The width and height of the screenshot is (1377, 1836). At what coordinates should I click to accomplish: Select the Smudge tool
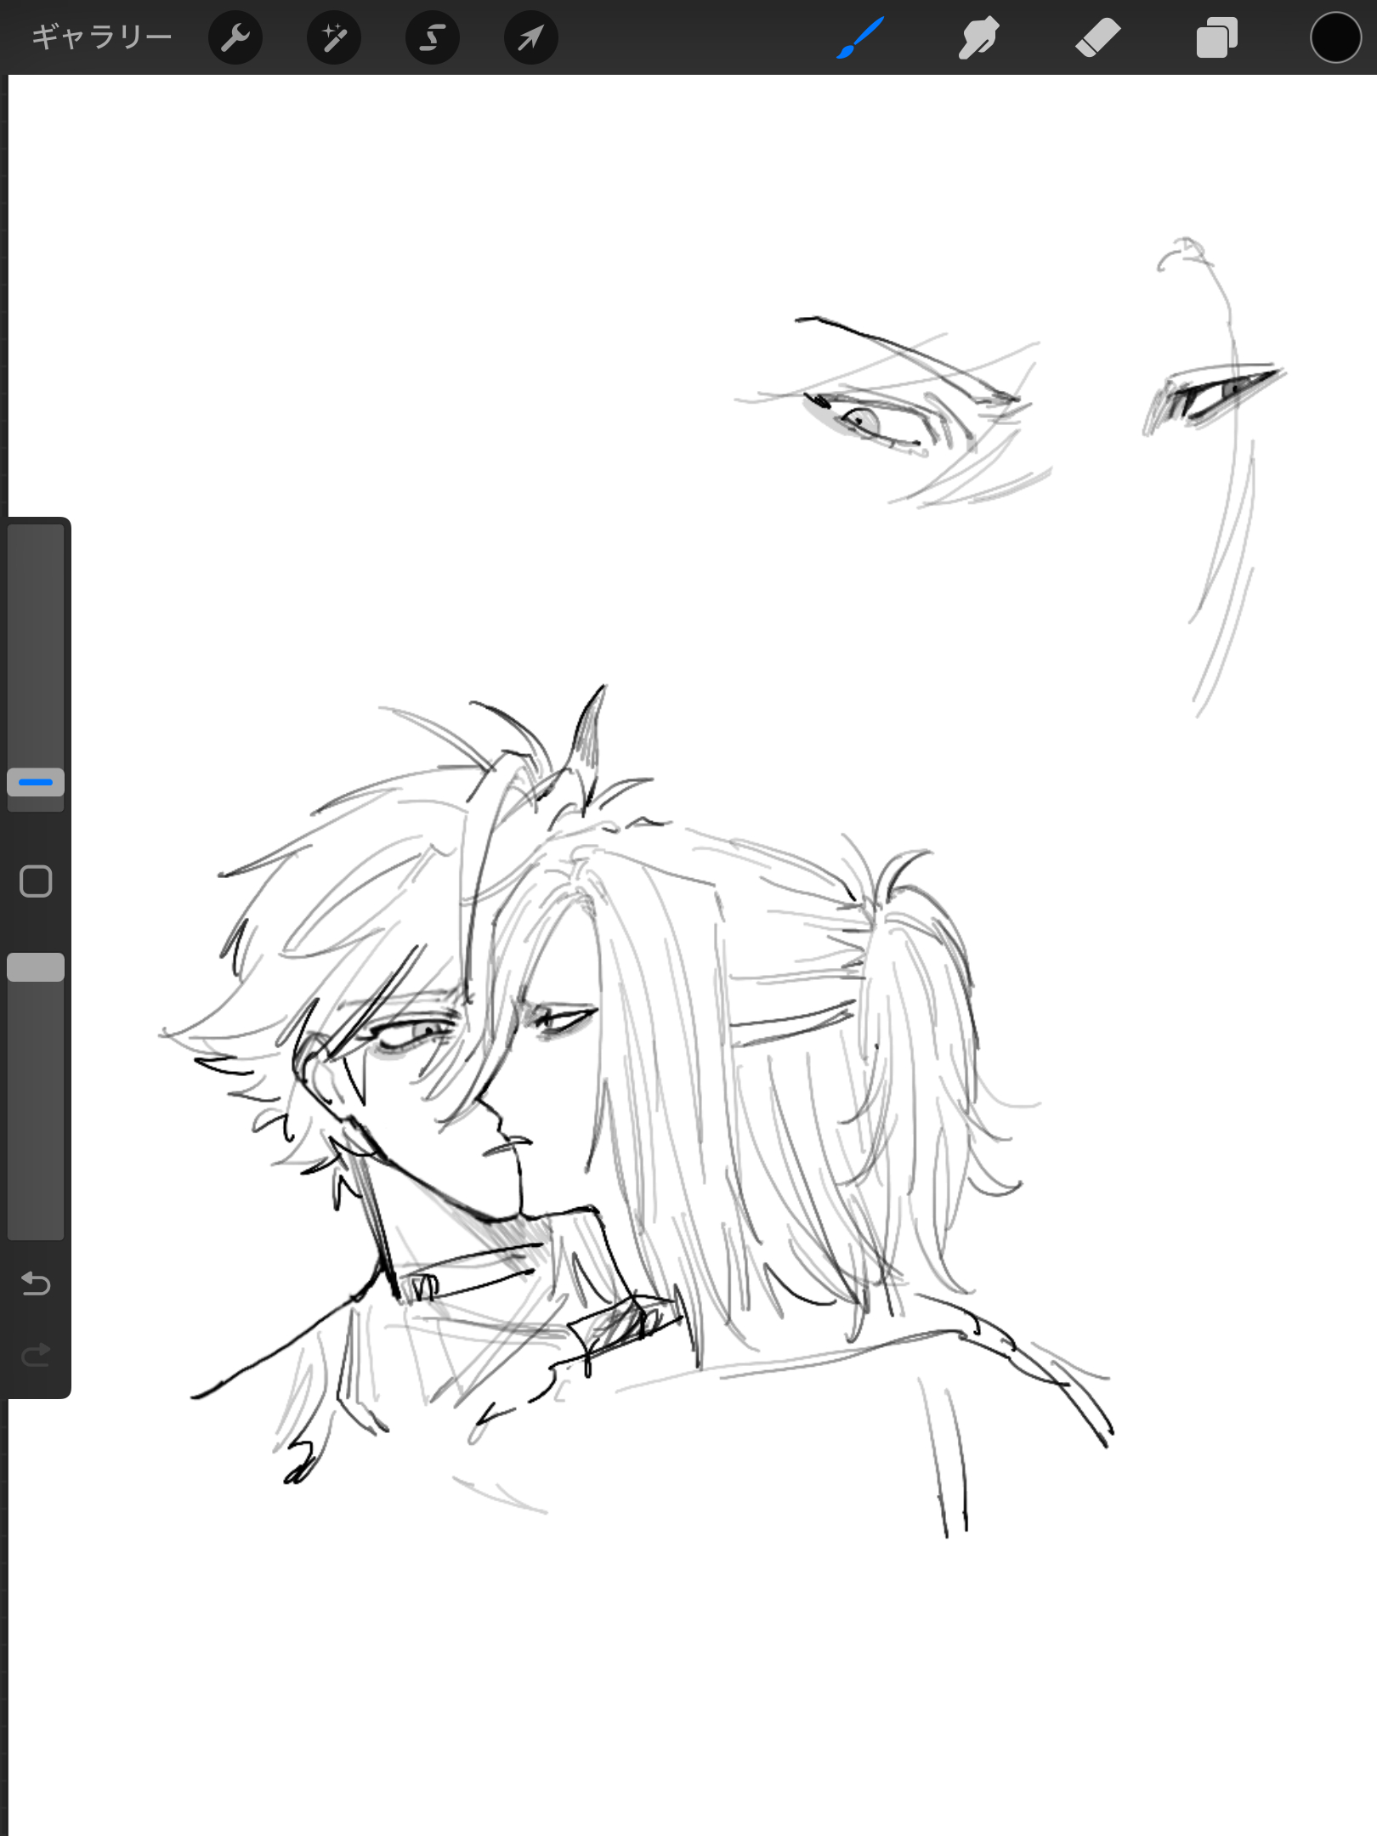pos(978,37)
